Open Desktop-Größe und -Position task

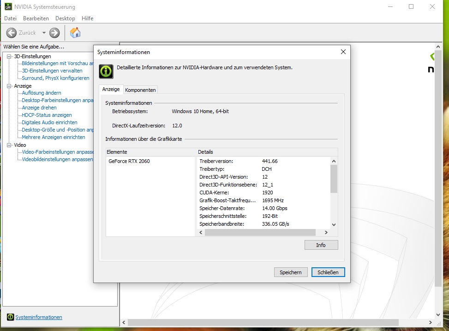pyautogui.click(x=58, y=130)
